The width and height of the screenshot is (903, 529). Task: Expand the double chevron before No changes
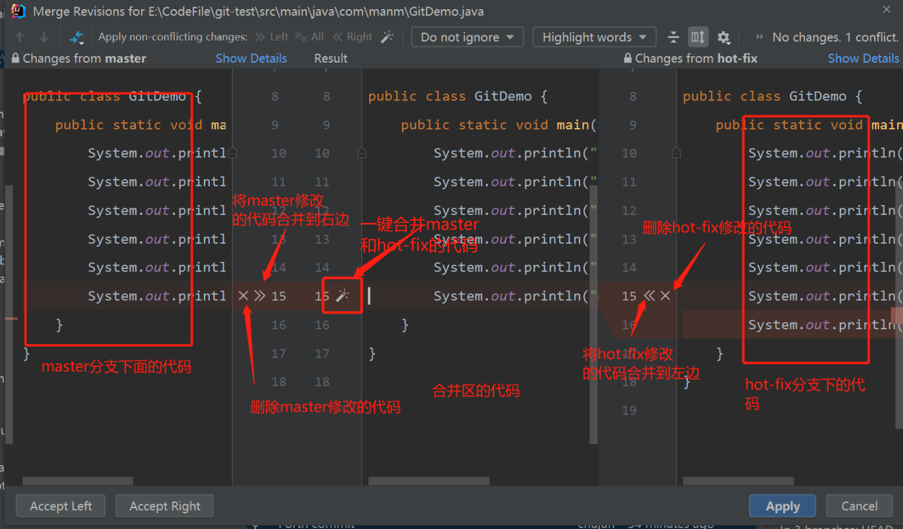(x=759, y=37)
